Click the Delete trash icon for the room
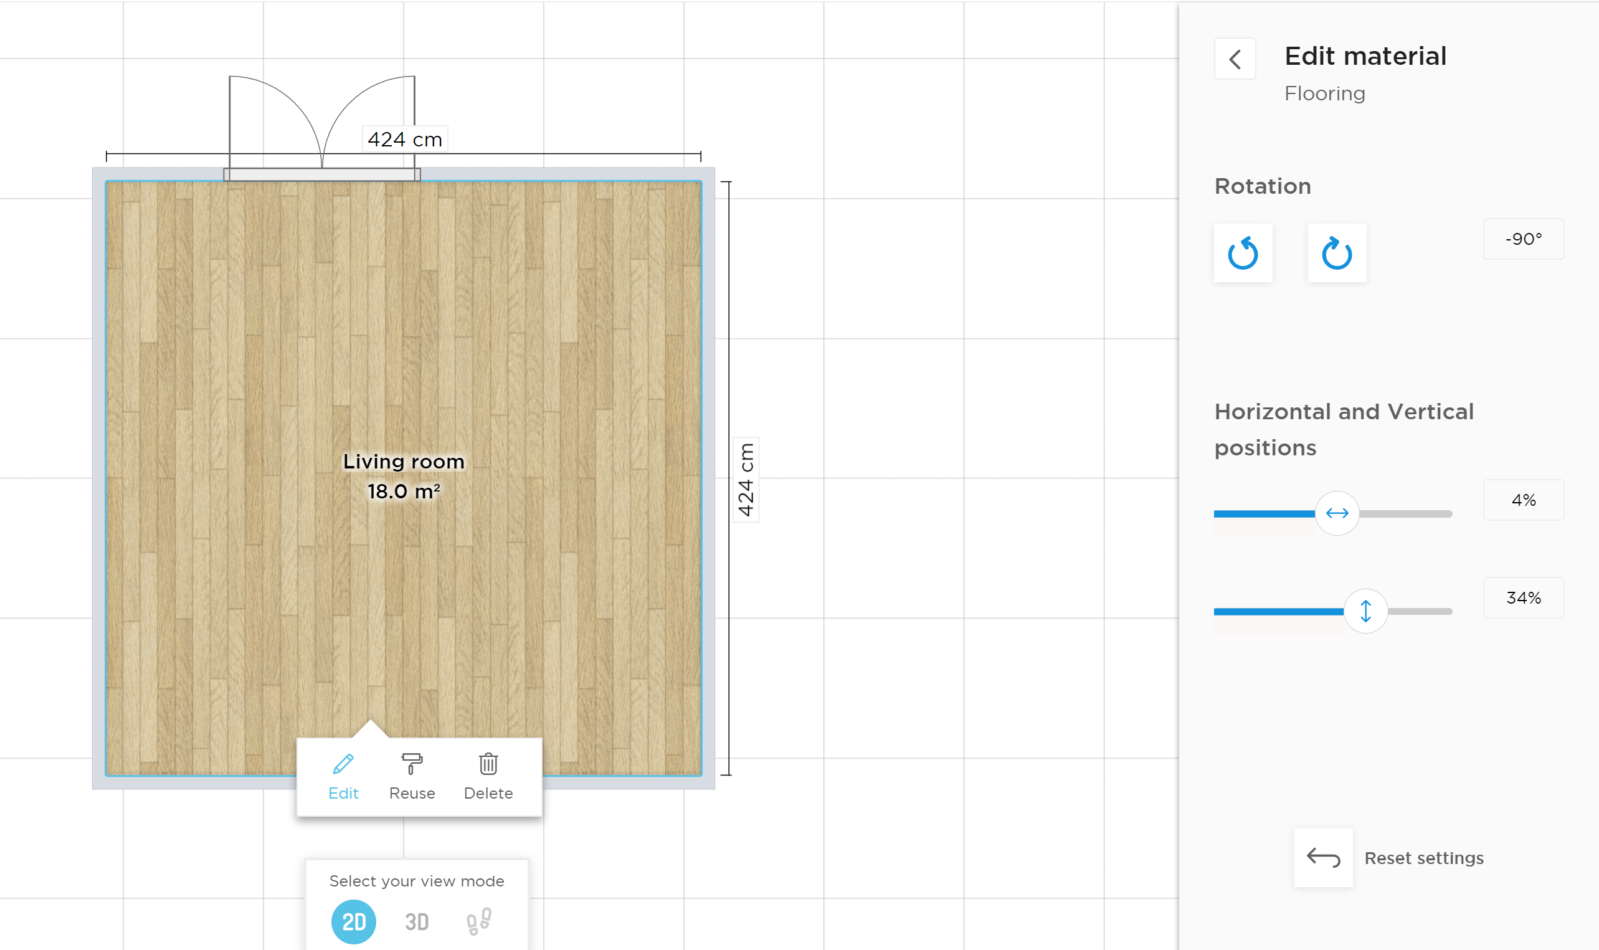Viewport: 1599px width, 950px height. [488, 763]
